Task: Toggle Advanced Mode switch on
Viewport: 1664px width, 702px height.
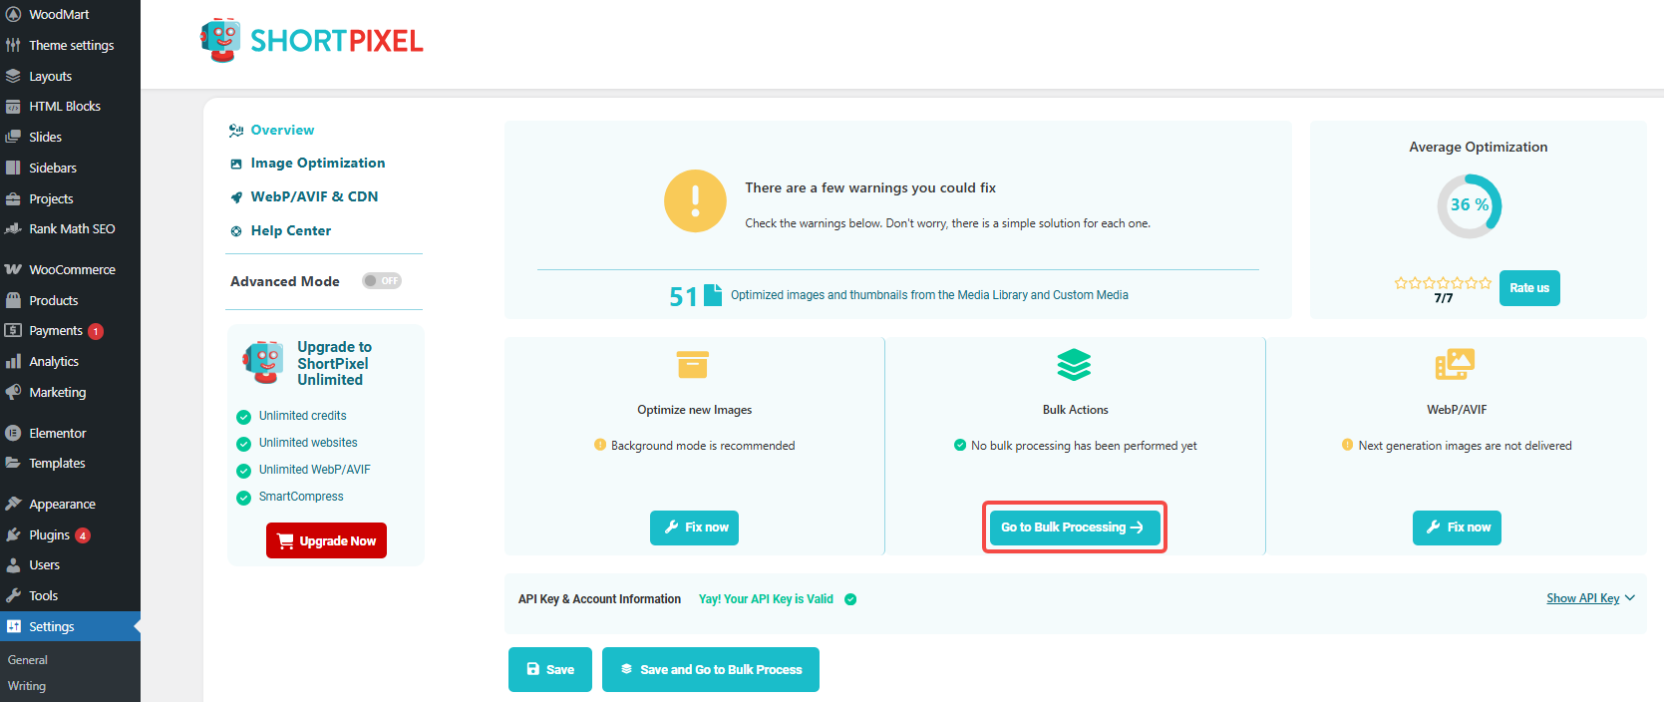Action: tap(382, 281)
